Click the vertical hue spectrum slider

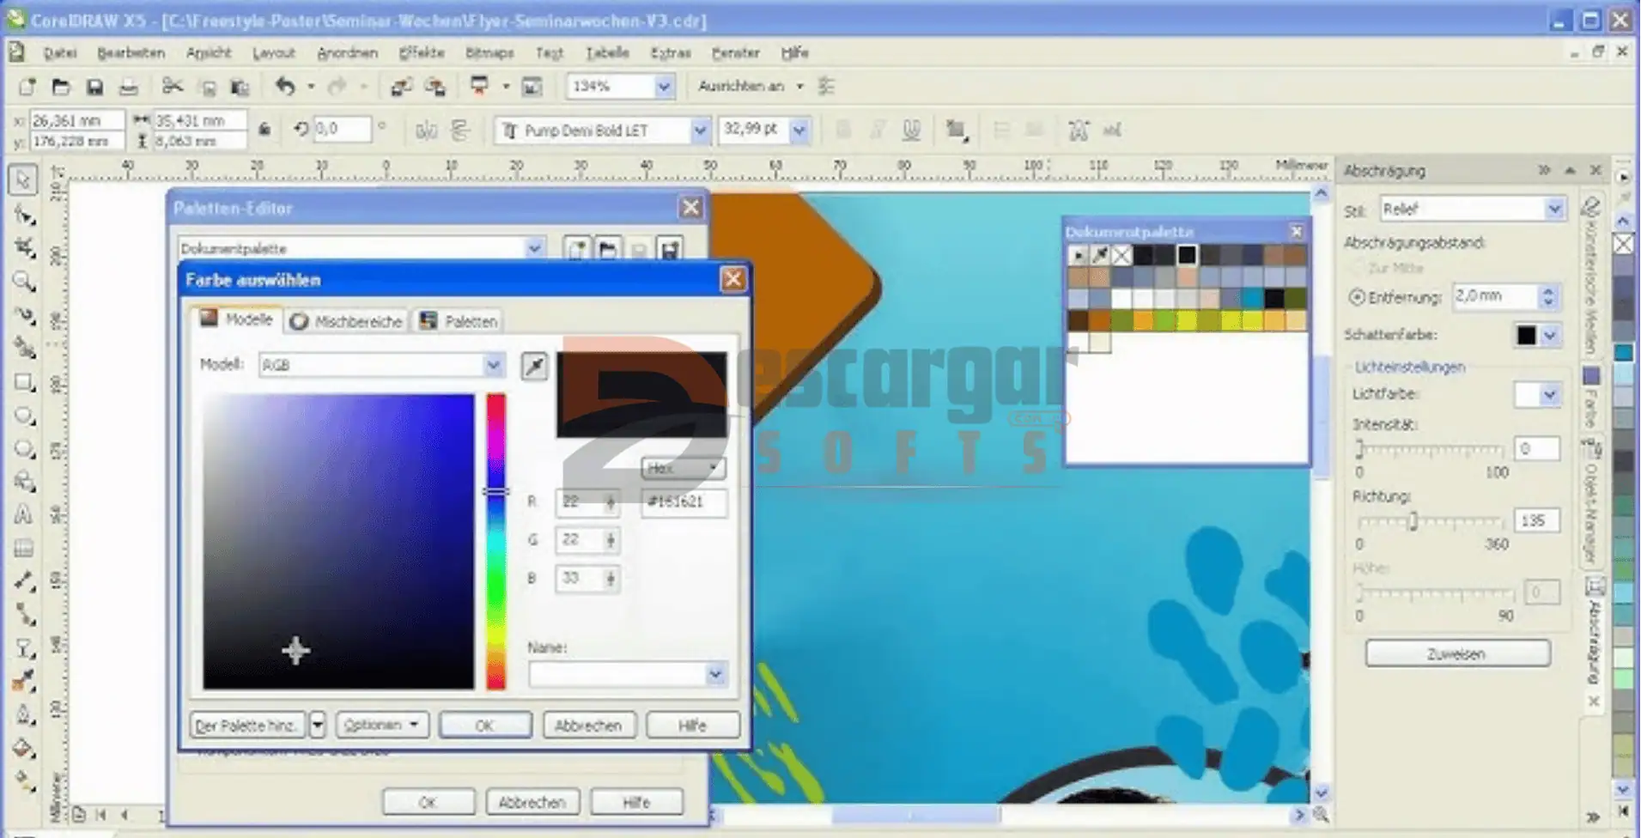click(x=496, y=541)
